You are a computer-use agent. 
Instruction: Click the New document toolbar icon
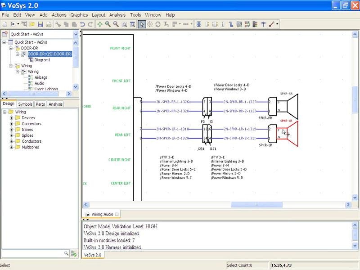coord(4,24)
